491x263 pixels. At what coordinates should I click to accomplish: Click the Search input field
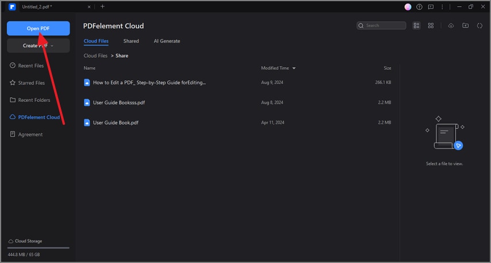click(381, 25)
